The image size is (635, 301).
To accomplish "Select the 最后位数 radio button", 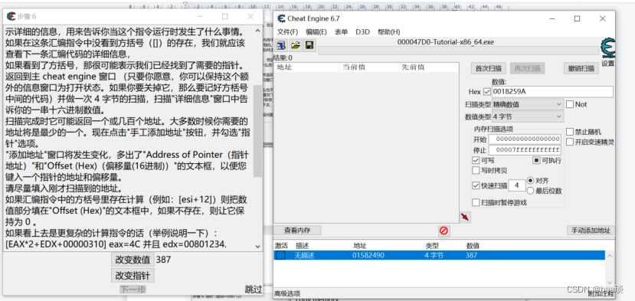I will 530,191.
